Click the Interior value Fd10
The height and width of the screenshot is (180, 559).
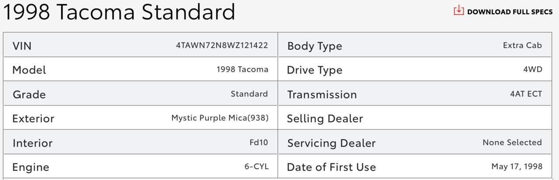click(x=259, y=142)
